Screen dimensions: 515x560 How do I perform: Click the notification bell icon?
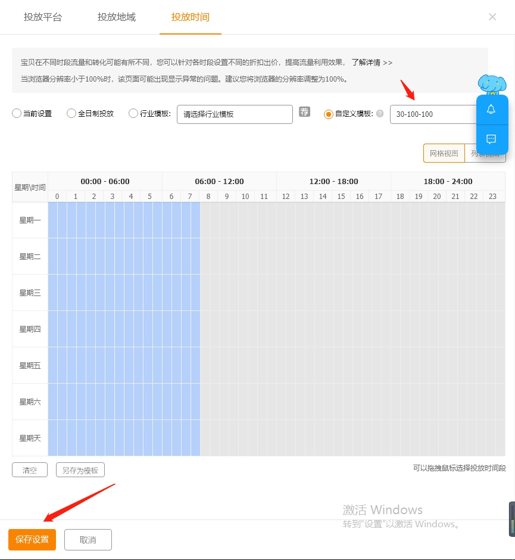491,110
